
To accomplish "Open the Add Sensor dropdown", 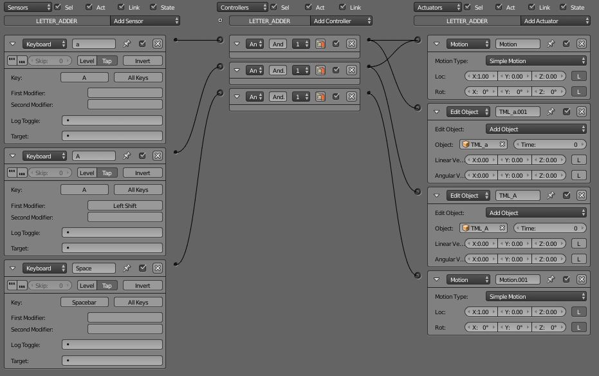I will coord(145,21).
